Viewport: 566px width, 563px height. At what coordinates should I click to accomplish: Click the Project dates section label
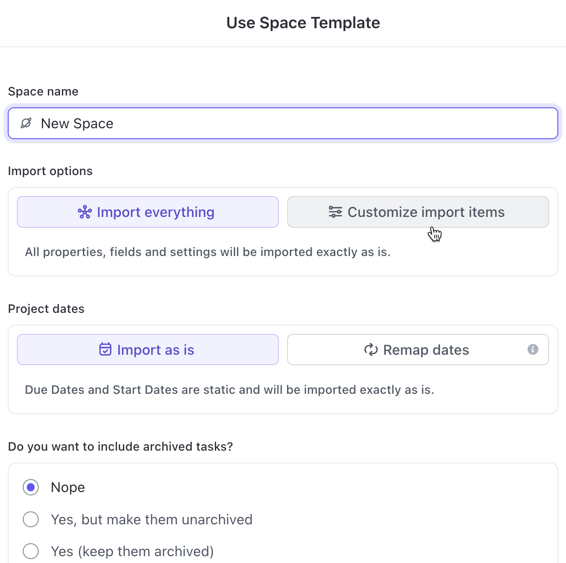click(46, 308)
